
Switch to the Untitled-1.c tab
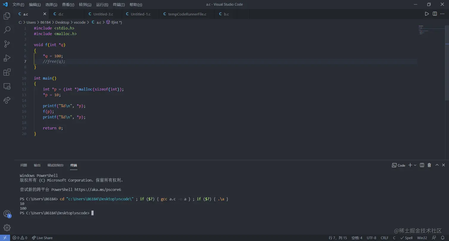(141, 14)
